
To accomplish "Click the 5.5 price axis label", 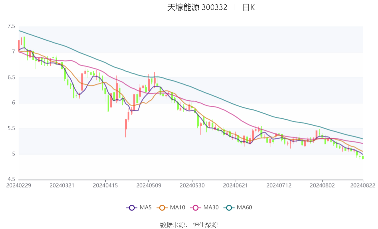I will (11, 129).
